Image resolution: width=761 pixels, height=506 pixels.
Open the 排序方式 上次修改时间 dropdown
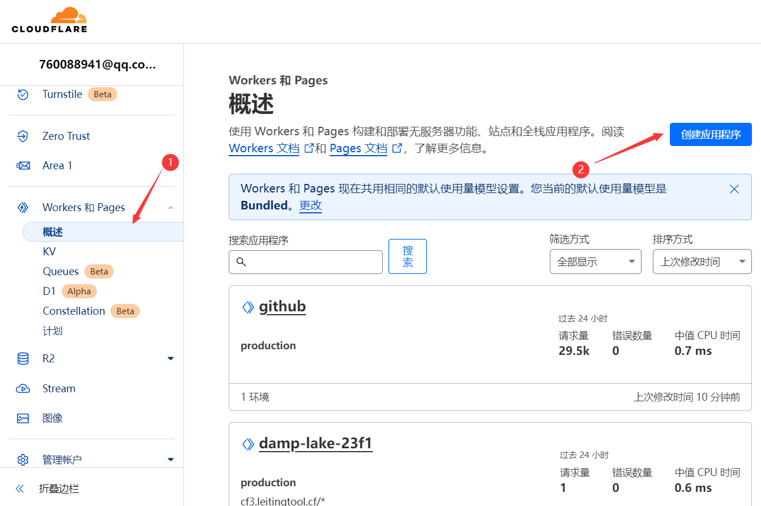702,261
